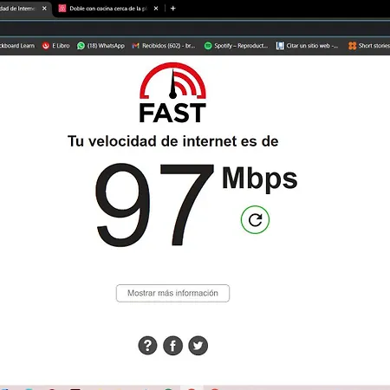The image size is (390, 390).
Task: Click Mostrar más información button
Action: 172,293
